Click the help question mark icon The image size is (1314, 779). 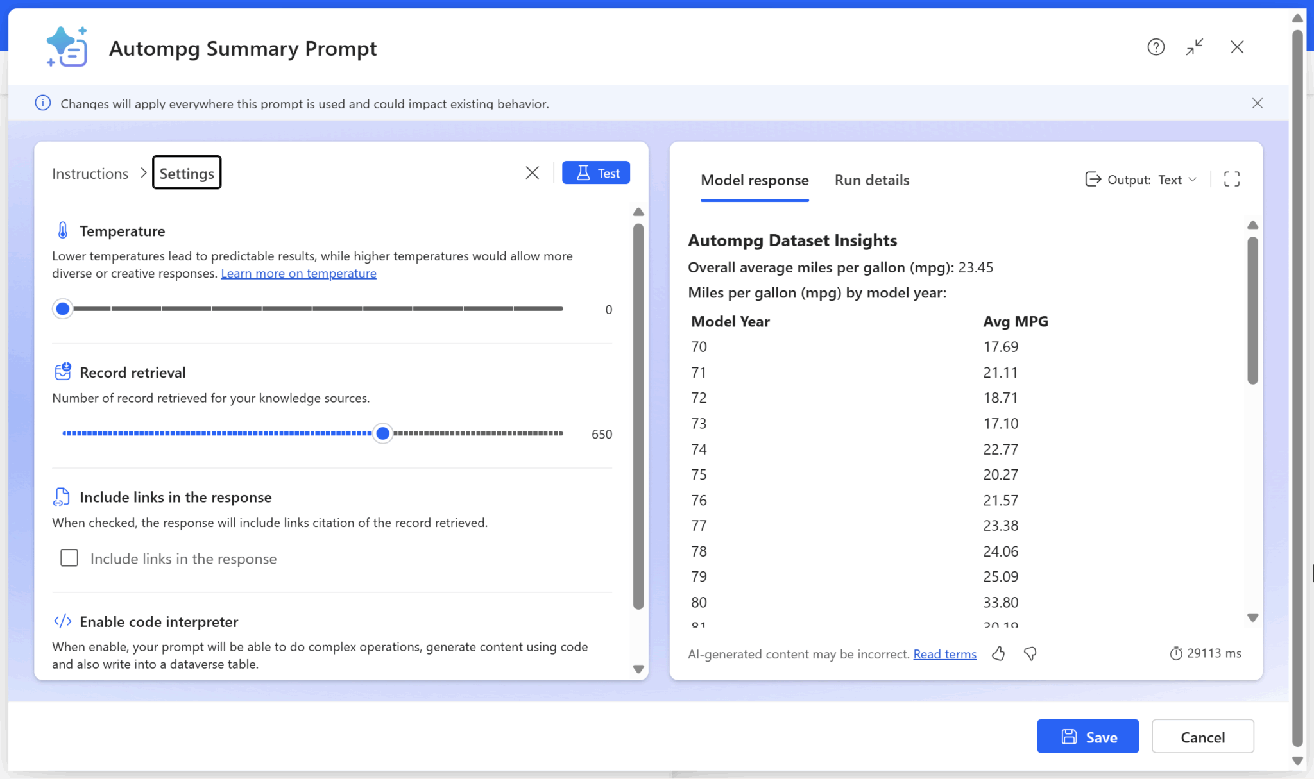(1156, 47)
